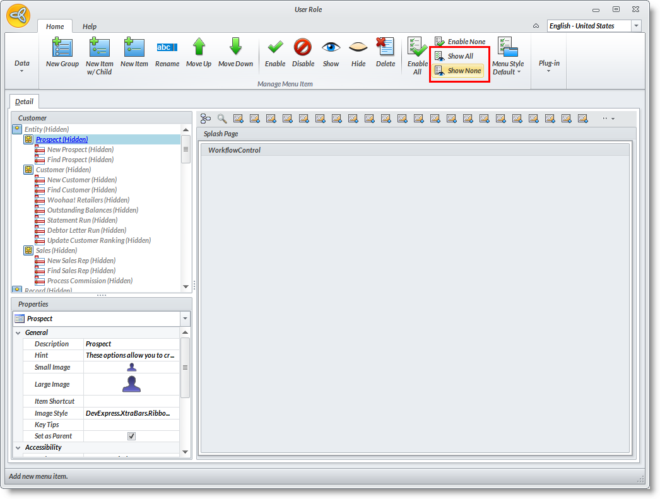Image resolution: width=660 pixels, height=499 pixels.
Task: Click the Hide menu item button
Action: point(358,48)
